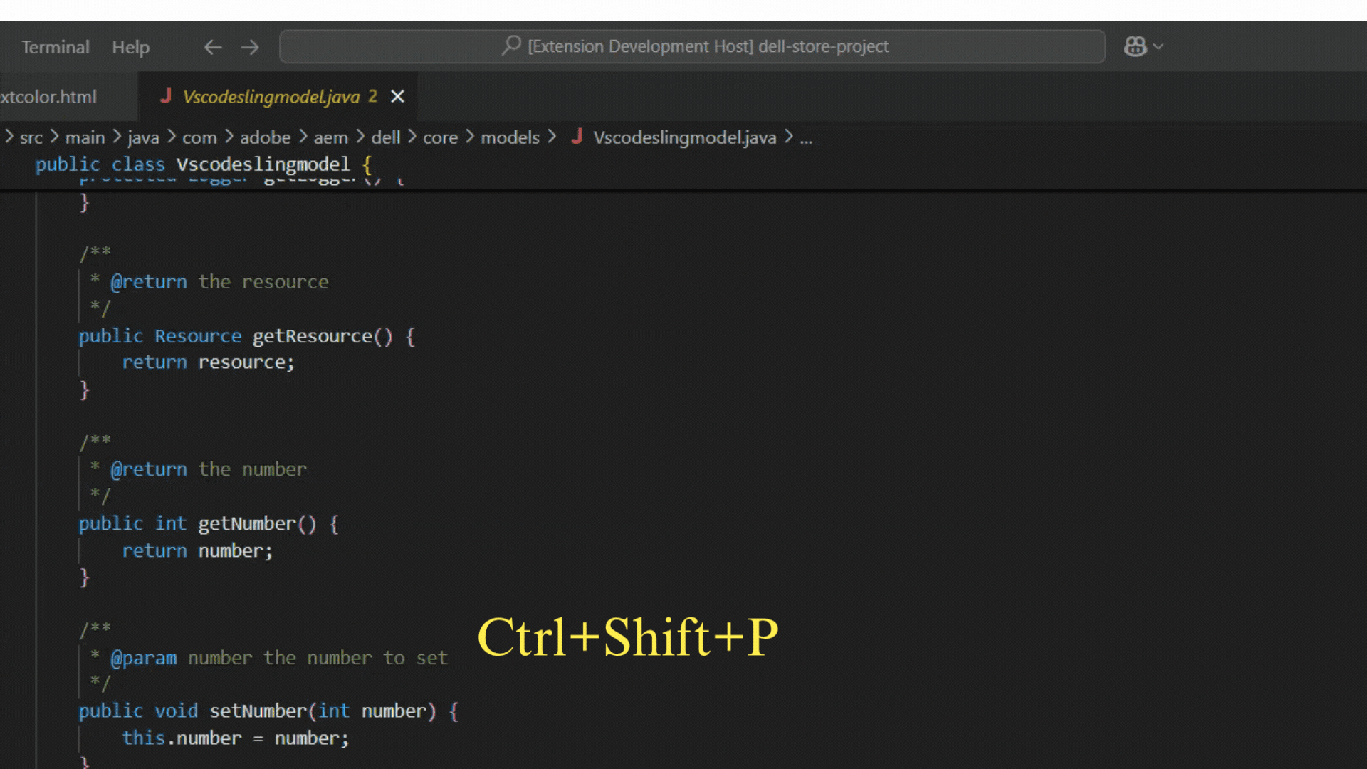
Task: Click the command center search box
Action: (x=692, y=46)
